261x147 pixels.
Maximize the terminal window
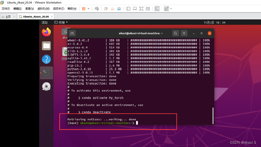201,34
